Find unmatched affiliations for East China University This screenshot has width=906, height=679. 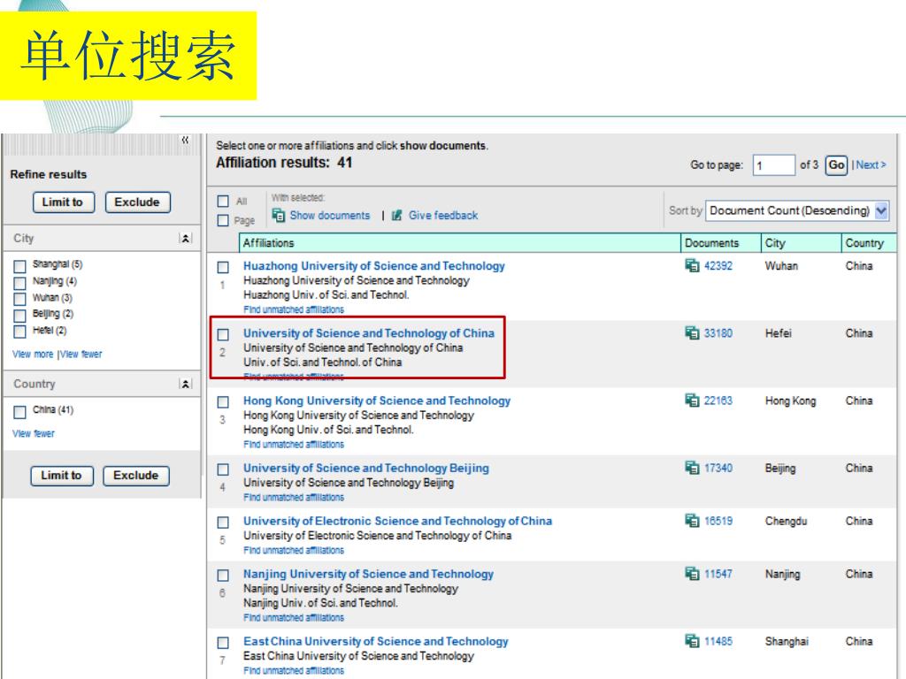tap(294, 671)
